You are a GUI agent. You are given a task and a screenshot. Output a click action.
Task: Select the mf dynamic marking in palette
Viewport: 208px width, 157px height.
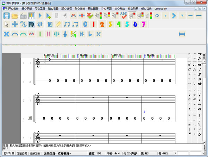click(x=200, y=64)
